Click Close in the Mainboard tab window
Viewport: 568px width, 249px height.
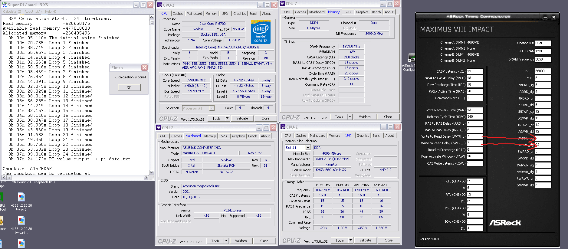click(264, 241)
